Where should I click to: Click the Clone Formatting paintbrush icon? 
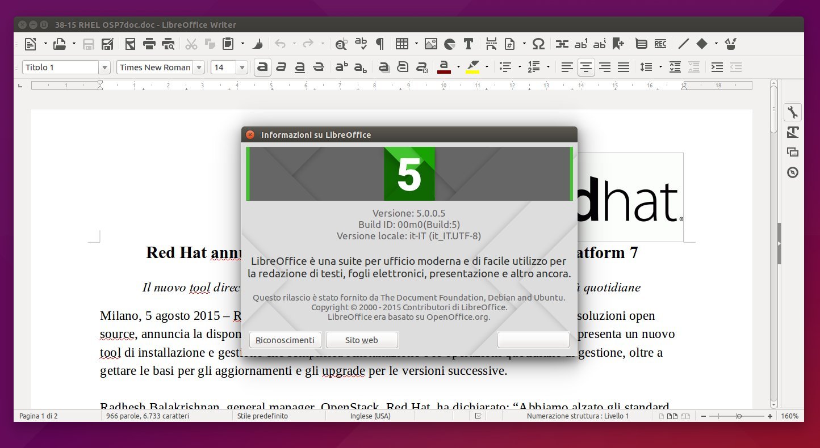[x=257, y=44]
